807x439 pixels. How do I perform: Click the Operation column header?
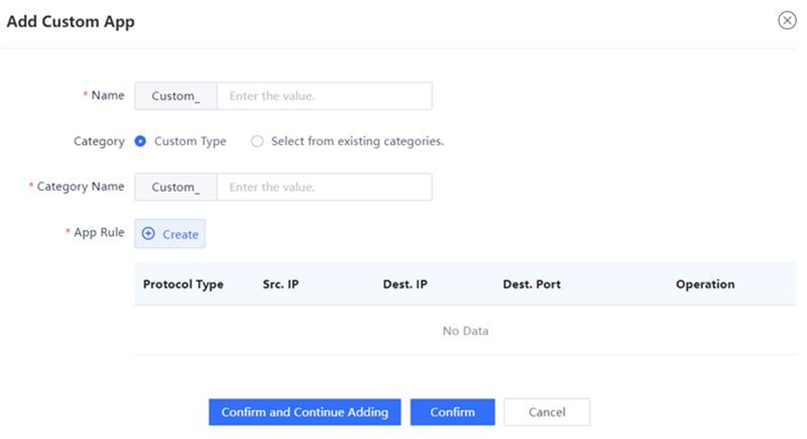pyautogui.click(x=705, y=285)
